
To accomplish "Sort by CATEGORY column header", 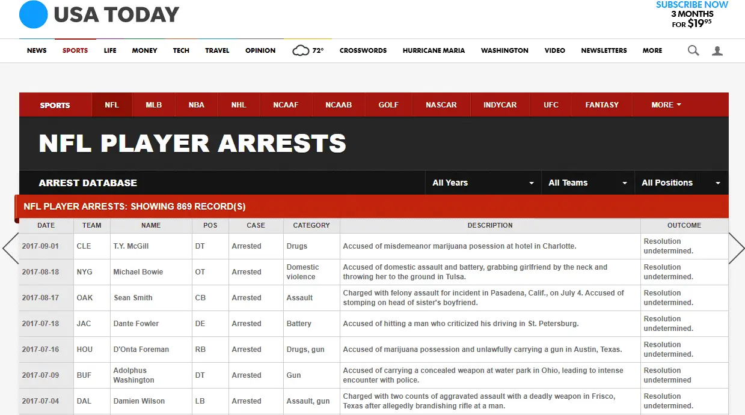I will (x=311, y=225).
